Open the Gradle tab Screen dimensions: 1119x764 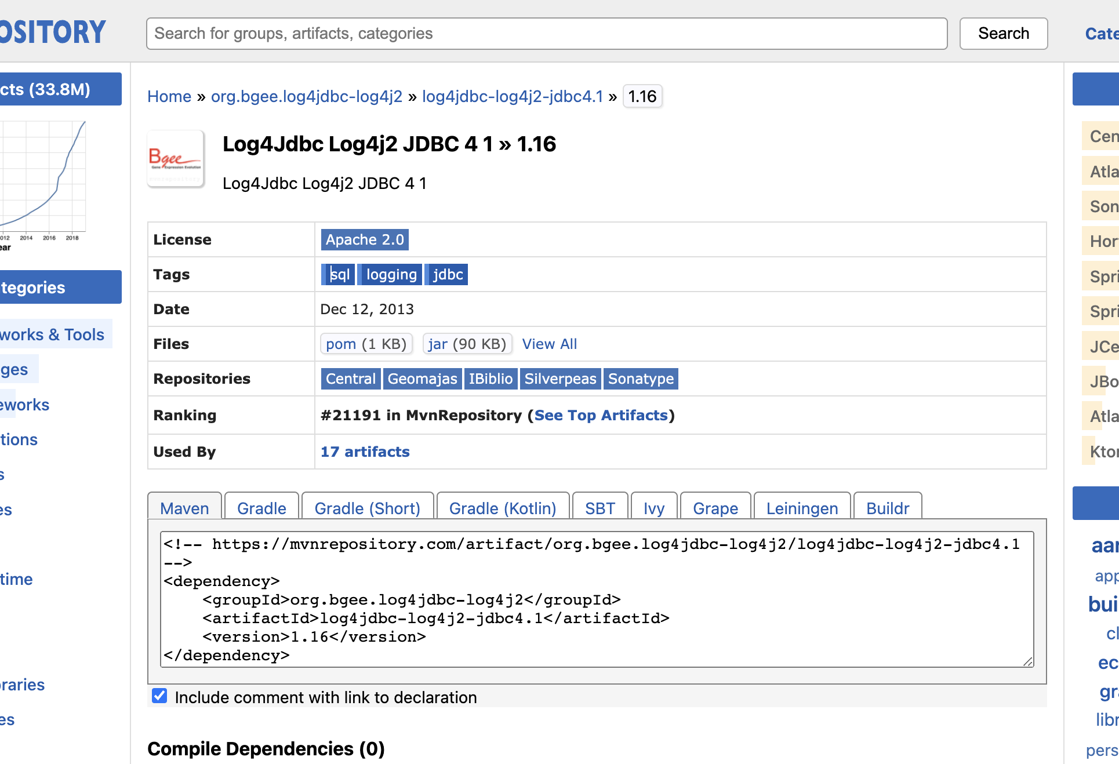(261, 508)
